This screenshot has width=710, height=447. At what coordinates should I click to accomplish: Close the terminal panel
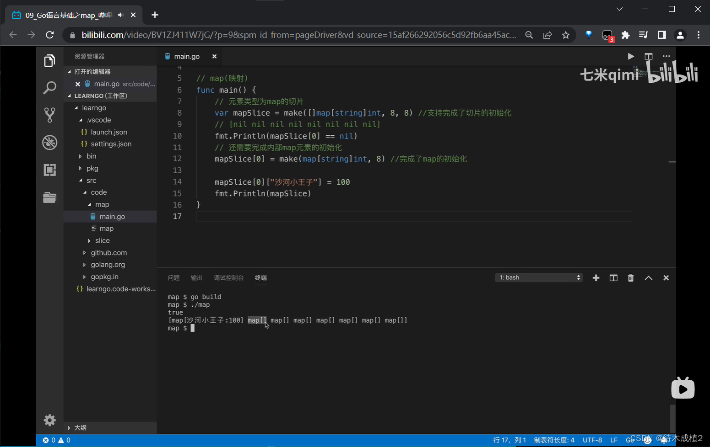(666, 278)
